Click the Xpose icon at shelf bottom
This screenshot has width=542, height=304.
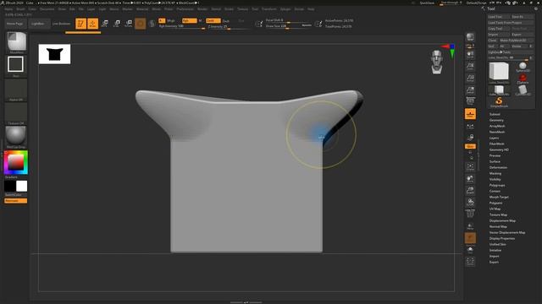(470, 261)
